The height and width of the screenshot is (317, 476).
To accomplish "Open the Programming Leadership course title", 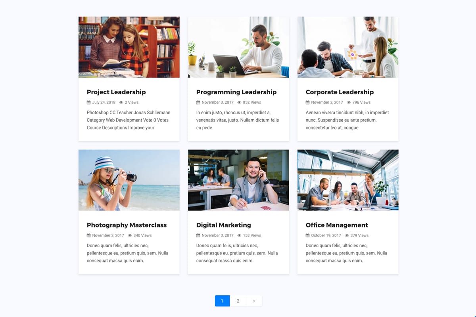I will tap(236, 92).
